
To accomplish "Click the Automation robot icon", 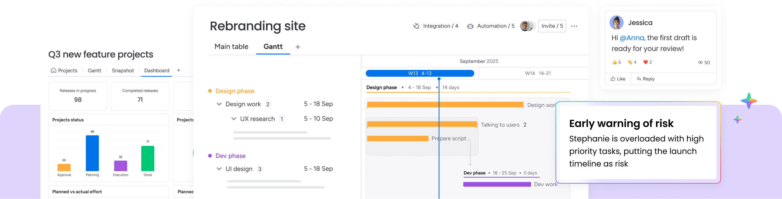I will pos(470,26).
